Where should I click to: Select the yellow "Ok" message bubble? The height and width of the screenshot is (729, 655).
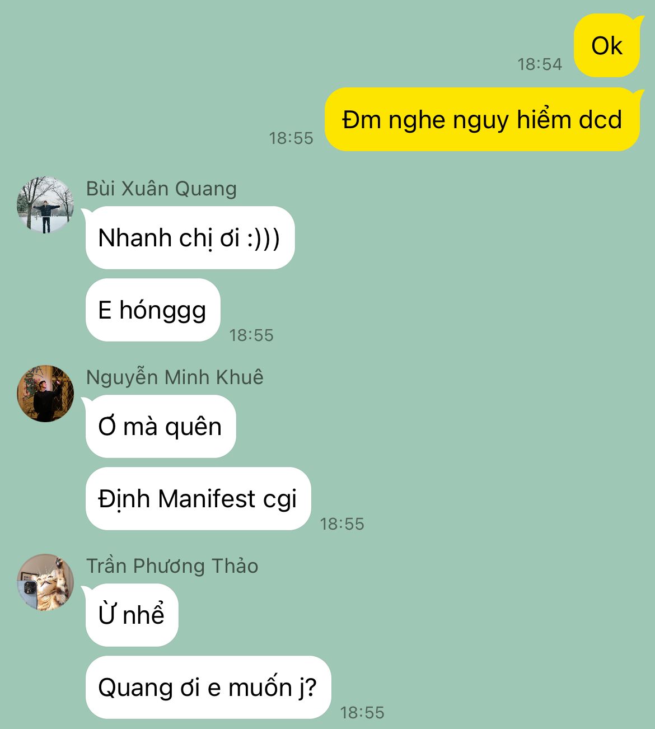click(x=607, y=46)
